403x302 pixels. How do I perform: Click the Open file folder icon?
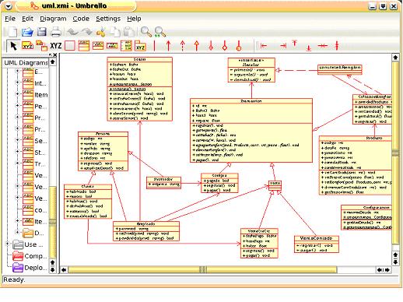click(27, 32)
